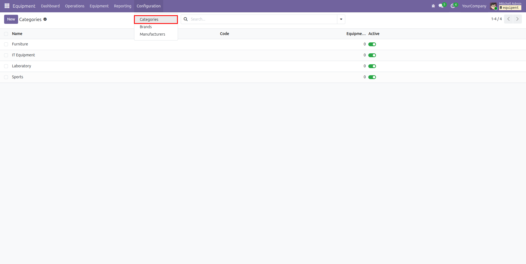
Task: Open the Reporting menu
Action: click(x=123, y=6)
